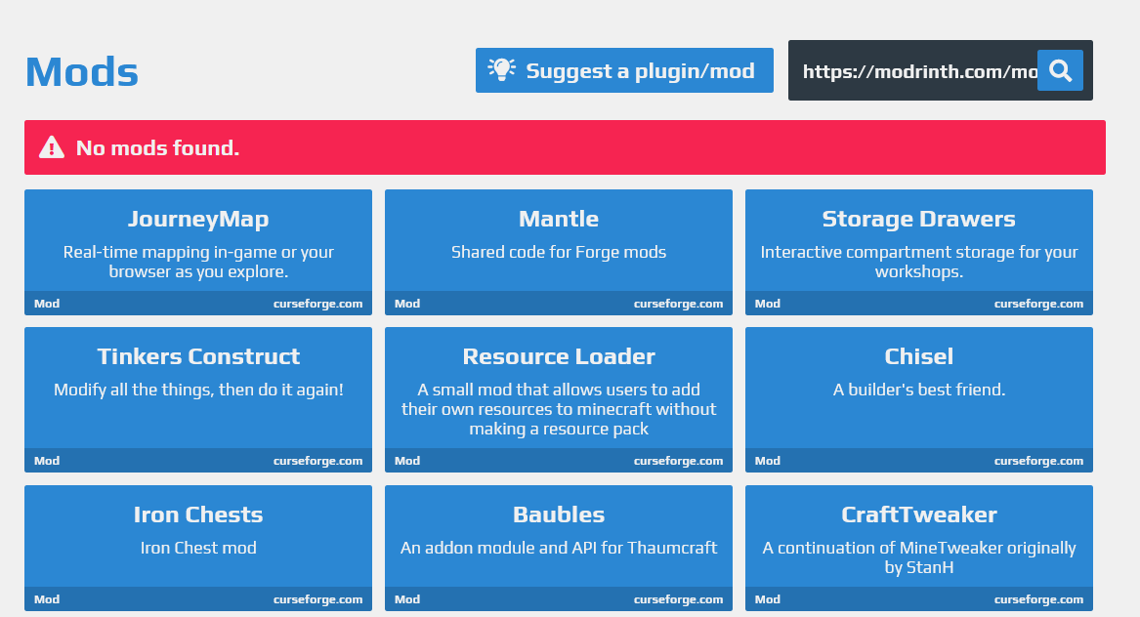Click curseforge.com label on Baubles card

678,599
